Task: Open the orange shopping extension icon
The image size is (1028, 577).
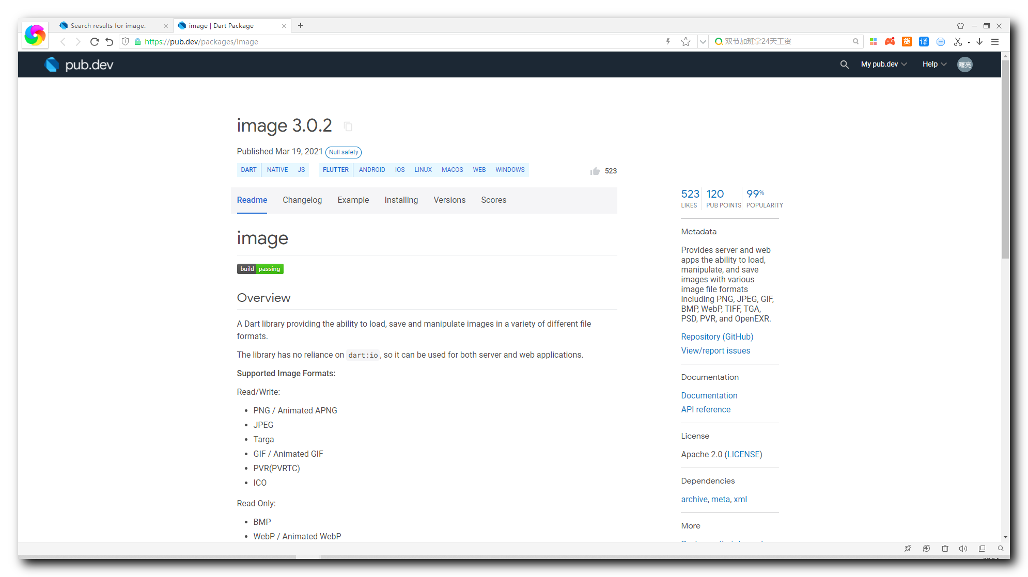Action: tap(907, 42)
